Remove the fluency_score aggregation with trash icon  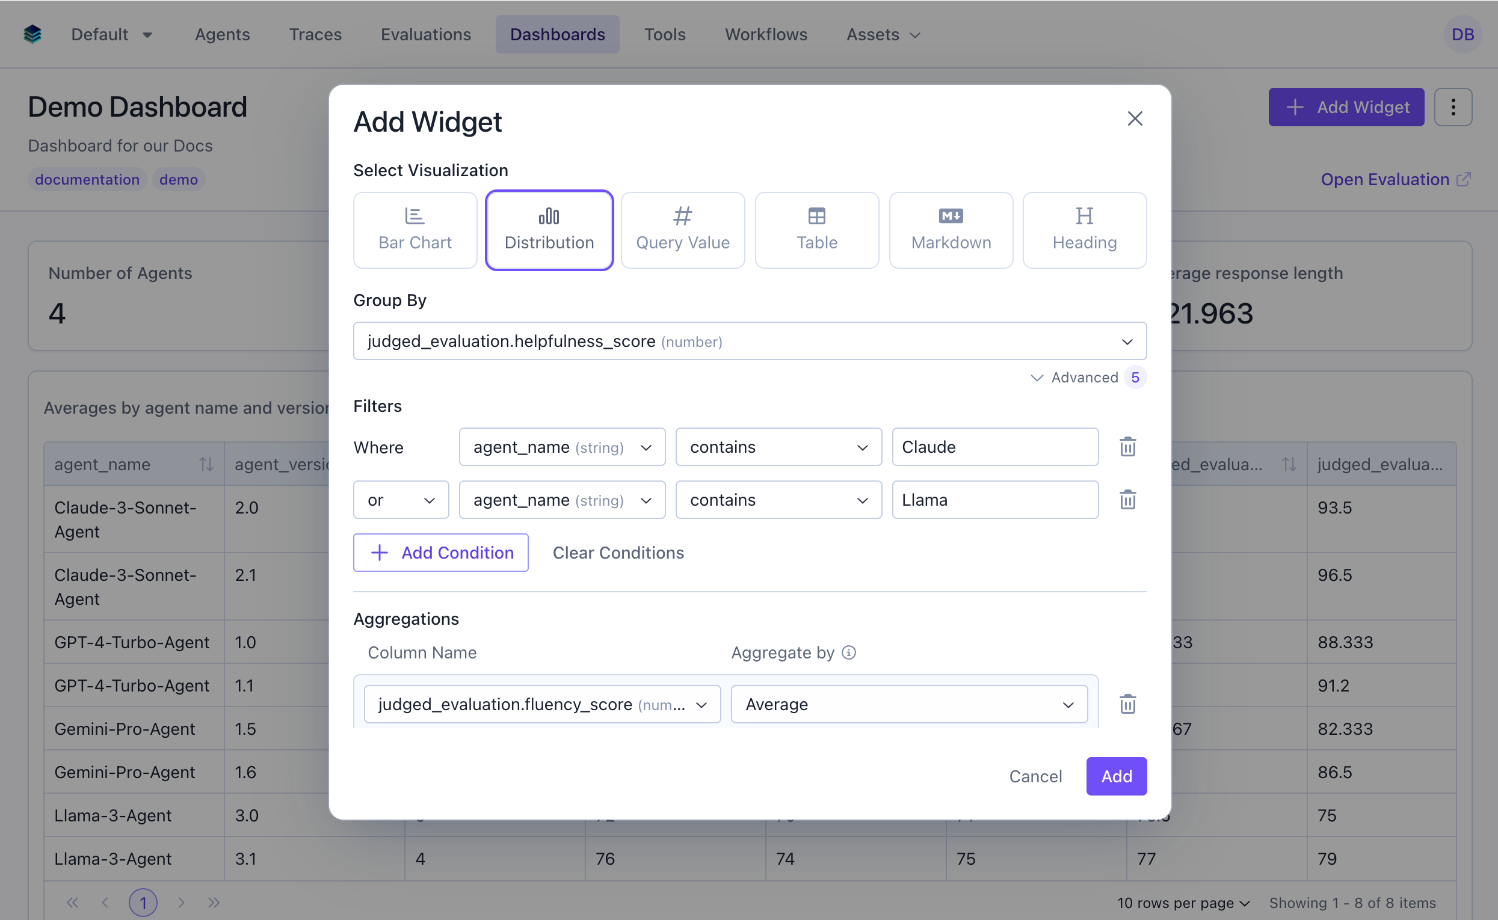pos(1127,704)
